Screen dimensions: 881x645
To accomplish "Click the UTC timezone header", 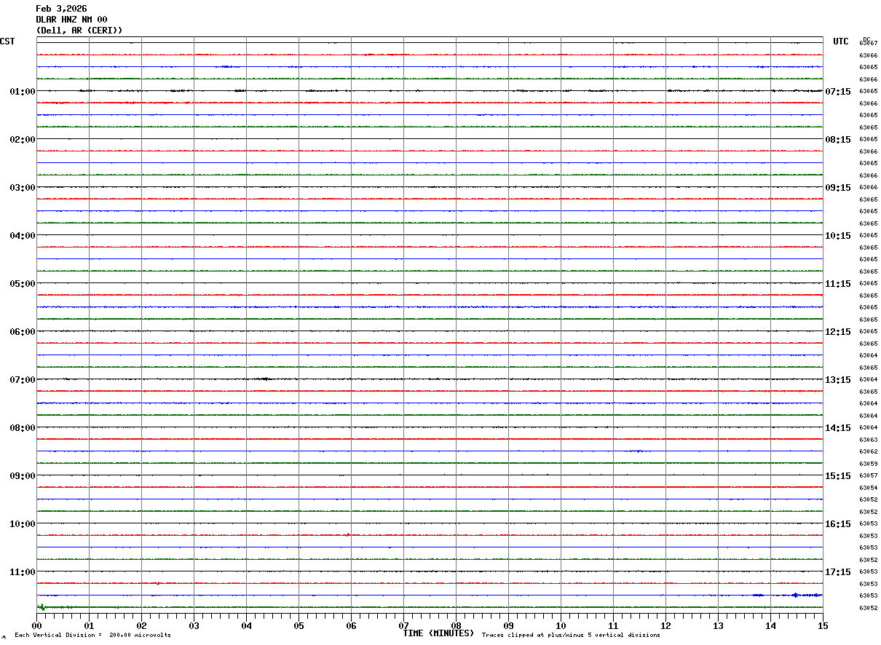I will (x=841, y=41).
